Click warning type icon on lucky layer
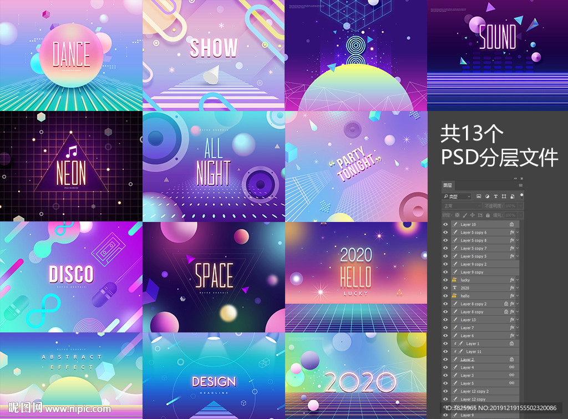Screen dimensions: 568x419 click(454, 280)
